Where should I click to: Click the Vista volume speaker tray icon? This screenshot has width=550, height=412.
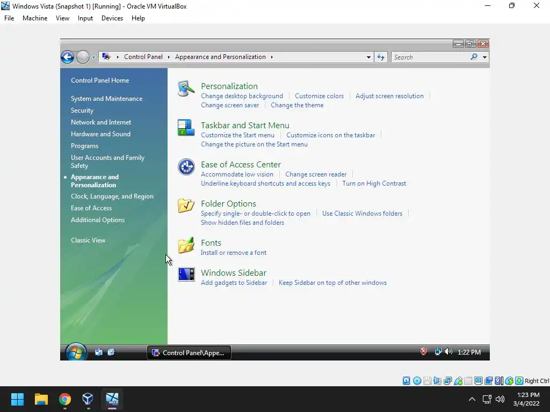448,351
